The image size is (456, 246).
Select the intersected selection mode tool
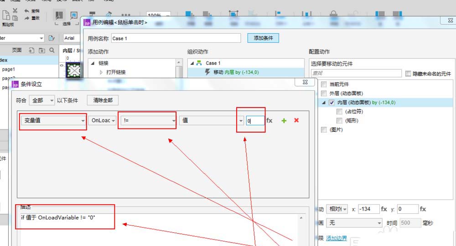[59, 15]
